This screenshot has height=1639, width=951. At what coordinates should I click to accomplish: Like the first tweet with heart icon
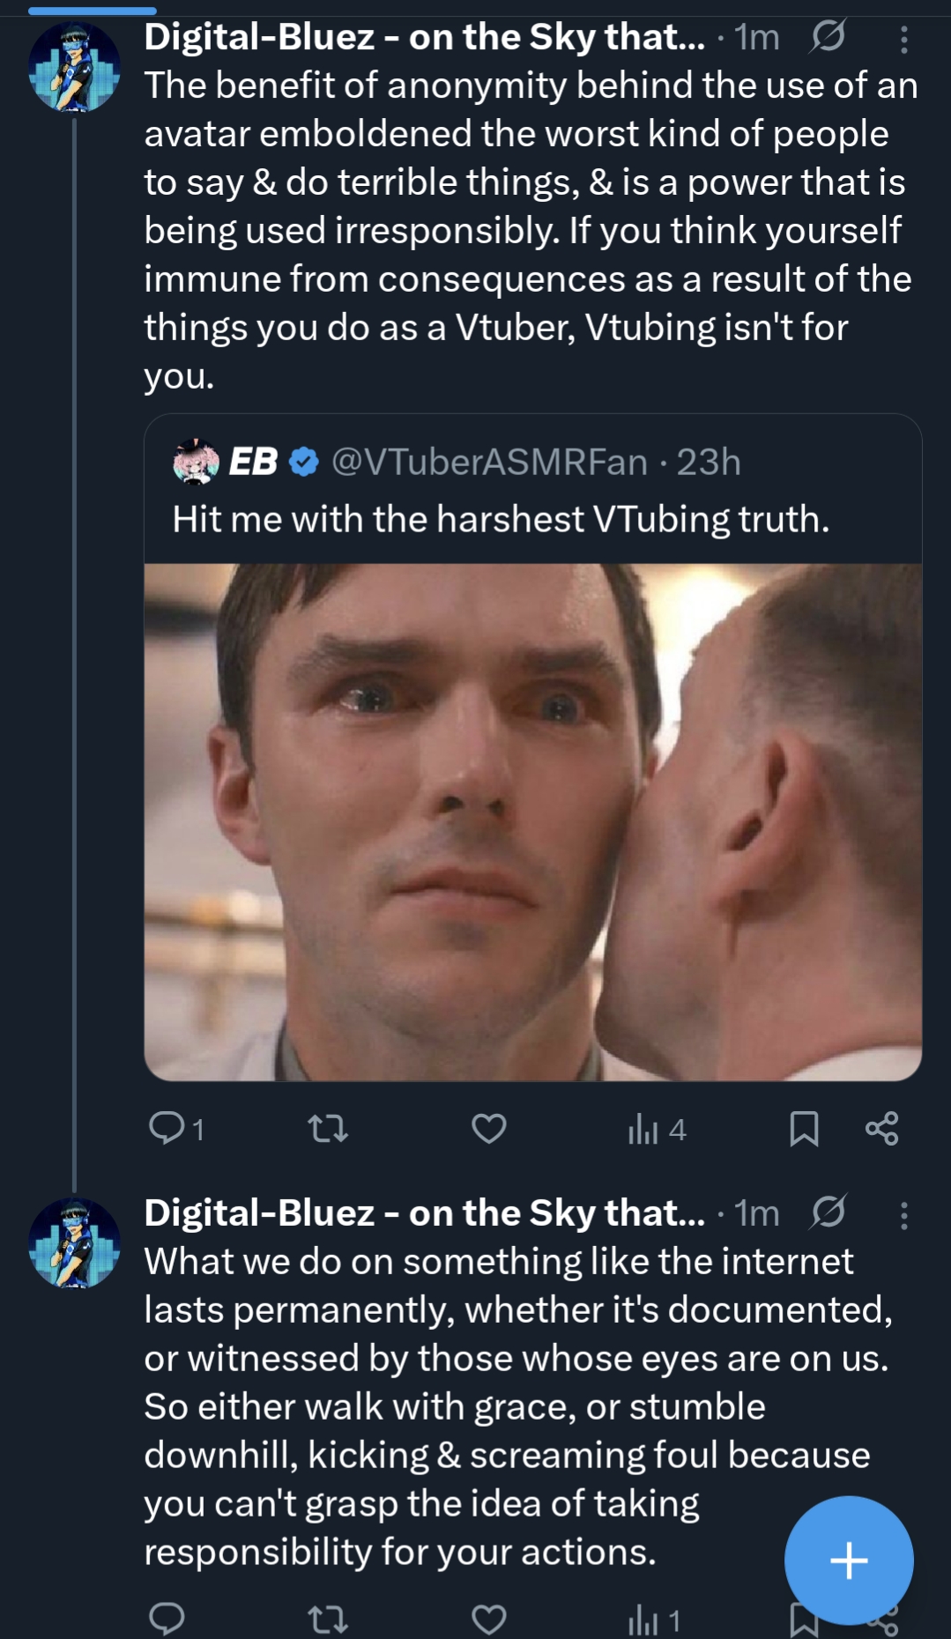tap(489, 1129)
